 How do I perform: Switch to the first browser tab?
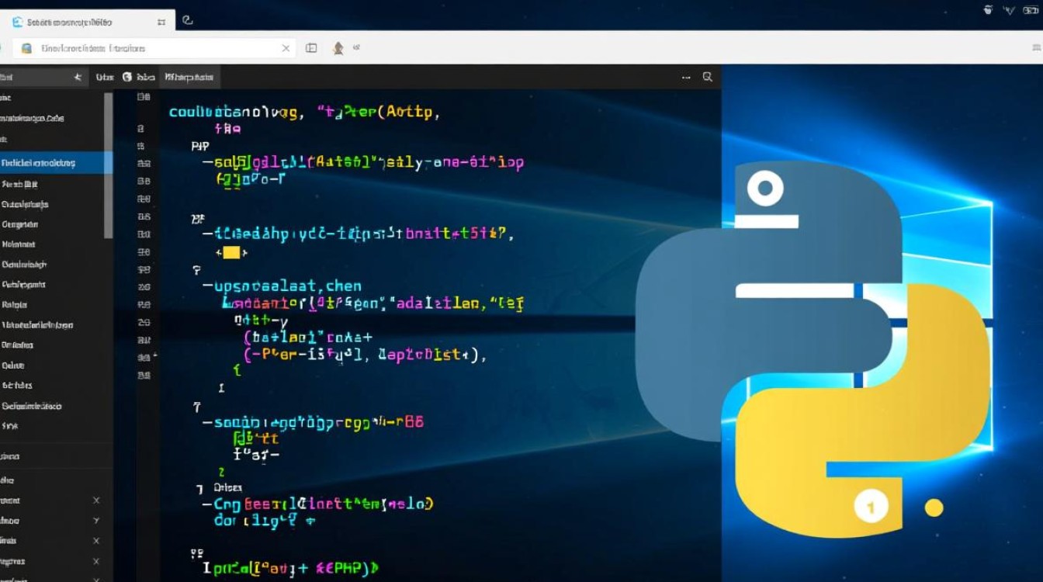pyautogui.click(x=85, y=21)
